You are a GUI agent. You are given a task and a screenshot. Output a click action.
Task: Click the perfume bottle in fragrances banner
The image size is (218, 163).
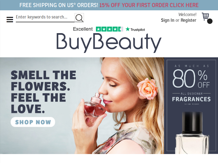[192, 133]
